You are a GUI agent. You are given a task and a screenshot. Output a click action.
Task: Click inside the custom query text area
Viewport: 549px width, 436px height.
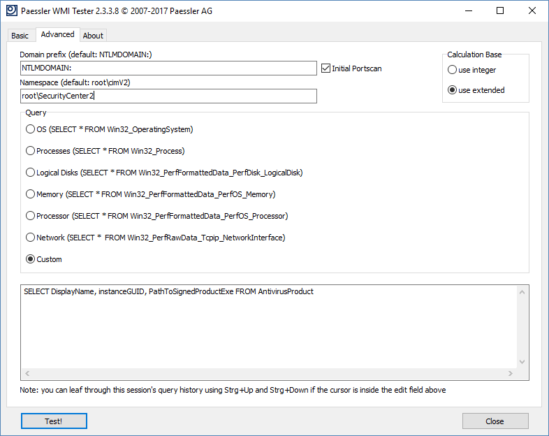[269, 326]
